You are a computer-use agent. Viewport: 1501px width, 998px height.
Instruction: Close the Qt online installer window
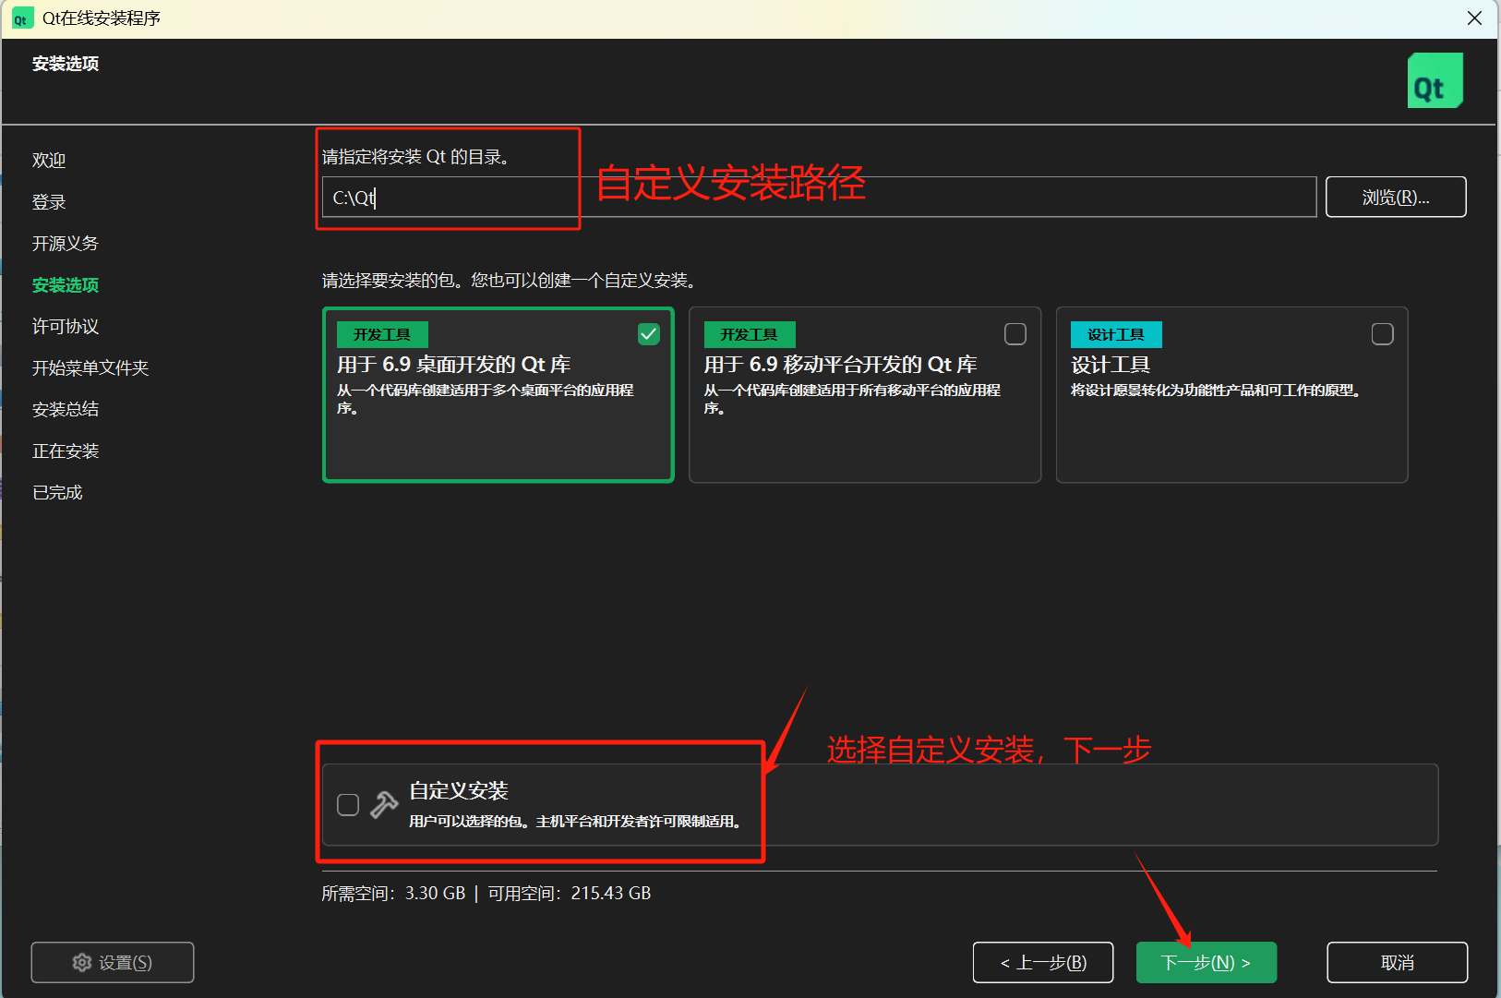coord(1475,18)
